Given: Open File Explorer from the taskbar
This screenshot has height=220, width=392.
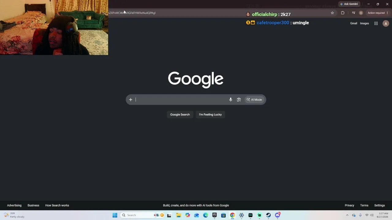Looking at the screenshot, I should [179, 215].
